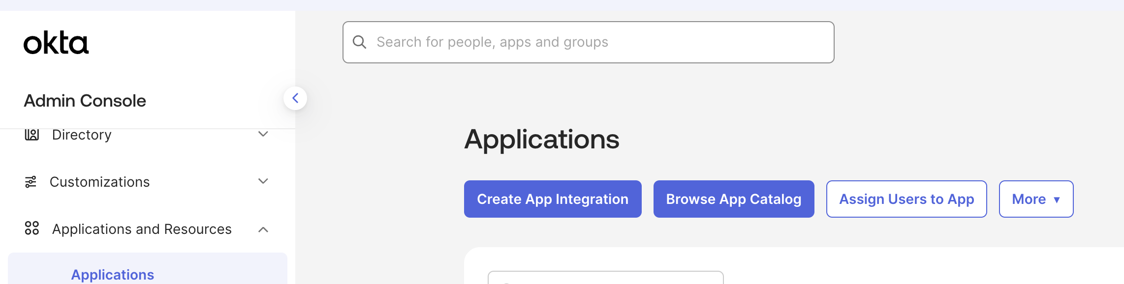This screenshot has width=1124, height=284.
Task: Click the okta logo
Action: coord(56,43)
